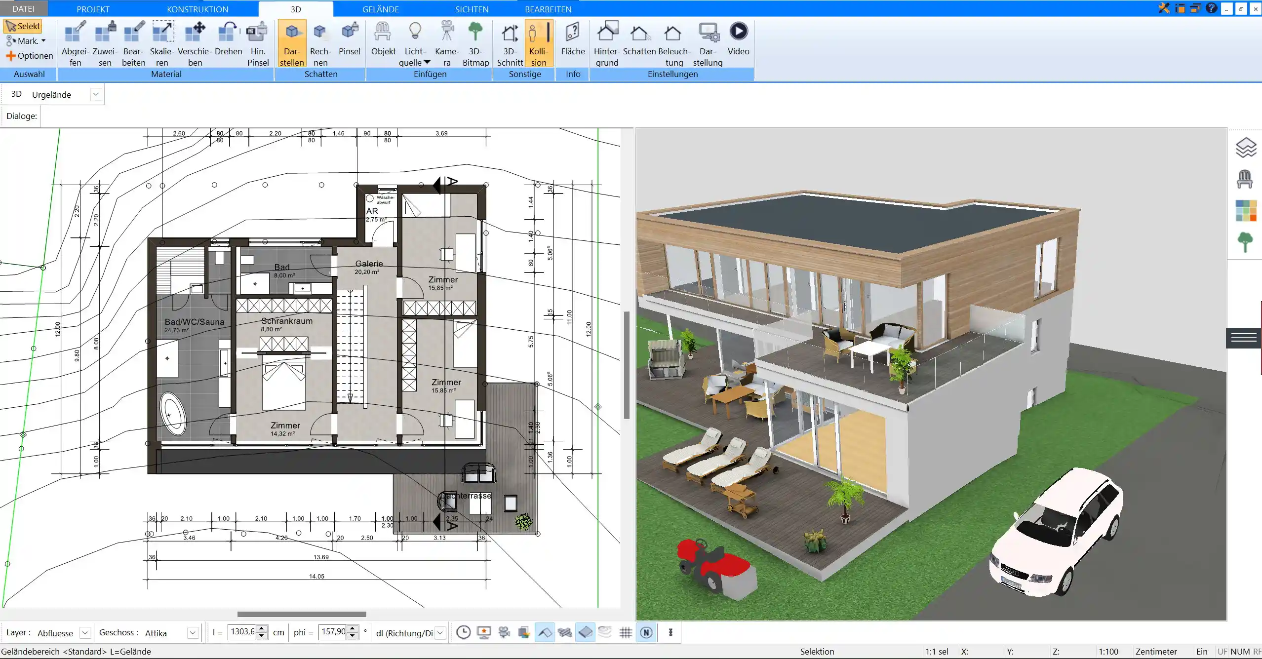Image resolution: width=1262 pixels, height=659 pixels.
Task: Toggle Darstellen shadow display
Action: (292, 43)
